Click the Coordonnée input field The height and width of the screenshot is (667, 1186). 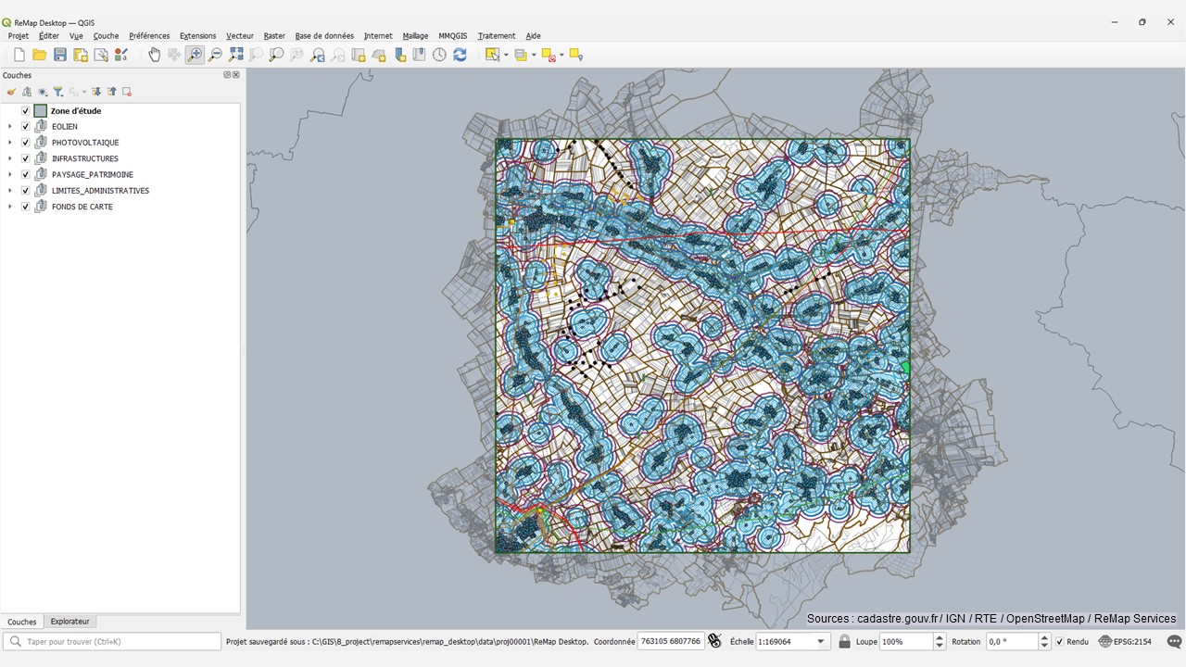pyautogui.click(x=670, y=641)
